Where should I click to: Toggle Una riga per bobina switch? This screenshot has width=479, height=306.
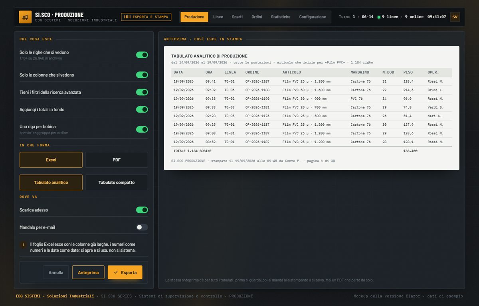[x=142, y=129]
